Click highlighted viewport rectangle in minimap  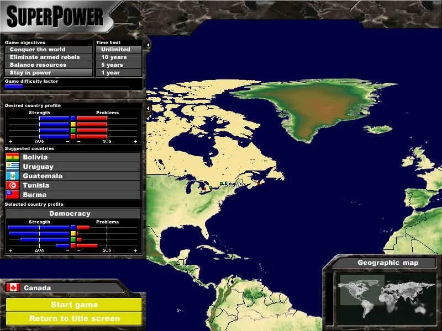(x=362, y=290)
